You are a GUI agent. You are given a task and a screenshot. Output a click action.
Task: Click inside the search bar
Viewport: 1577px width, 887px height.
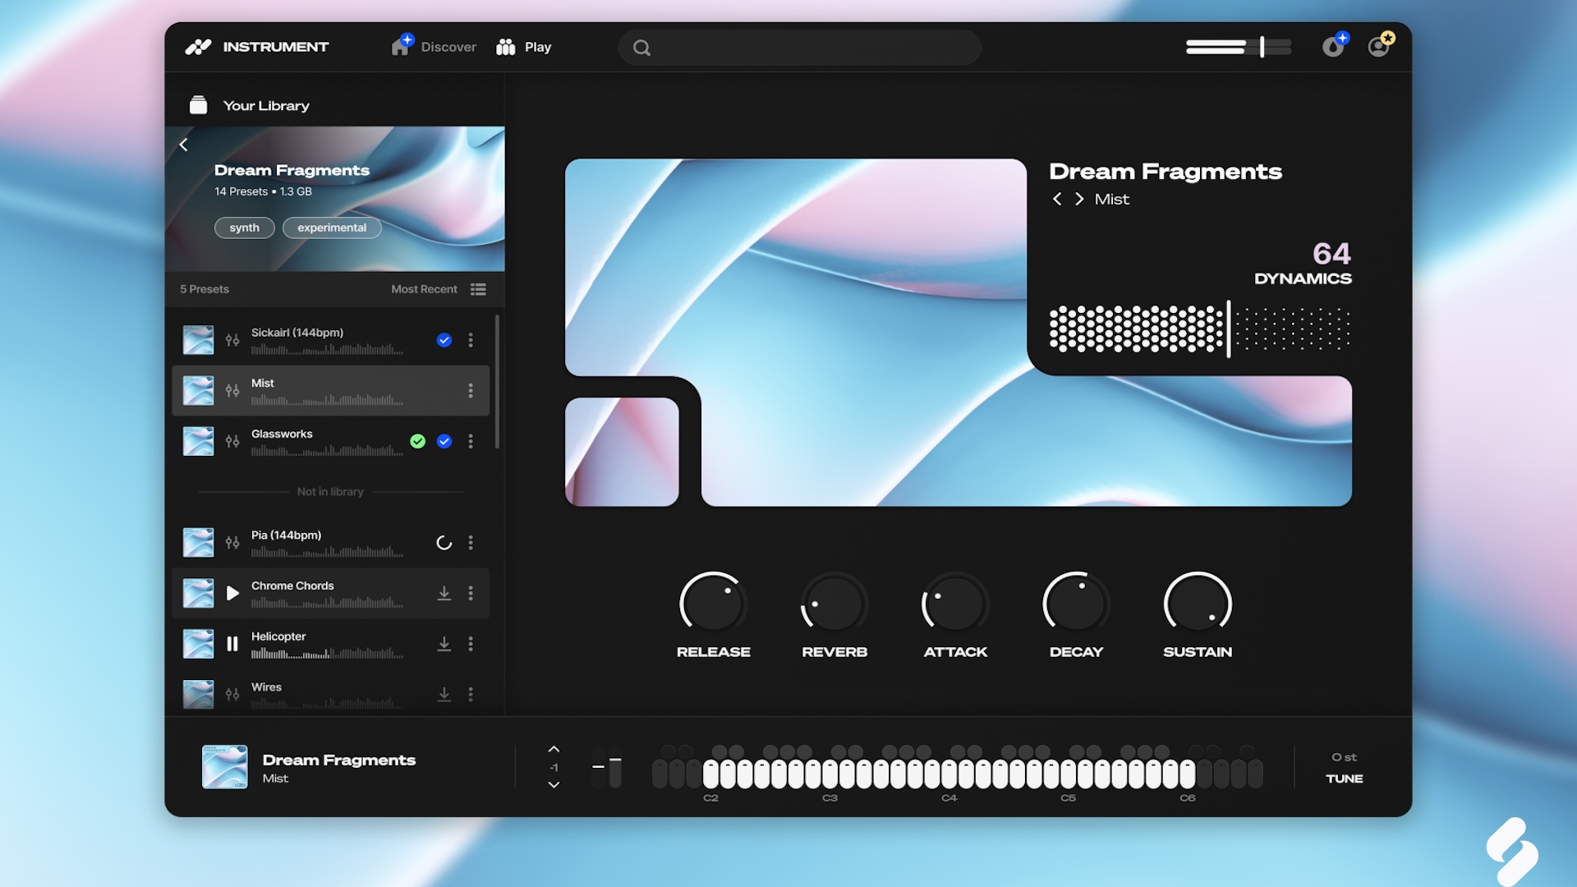[799, 47]
